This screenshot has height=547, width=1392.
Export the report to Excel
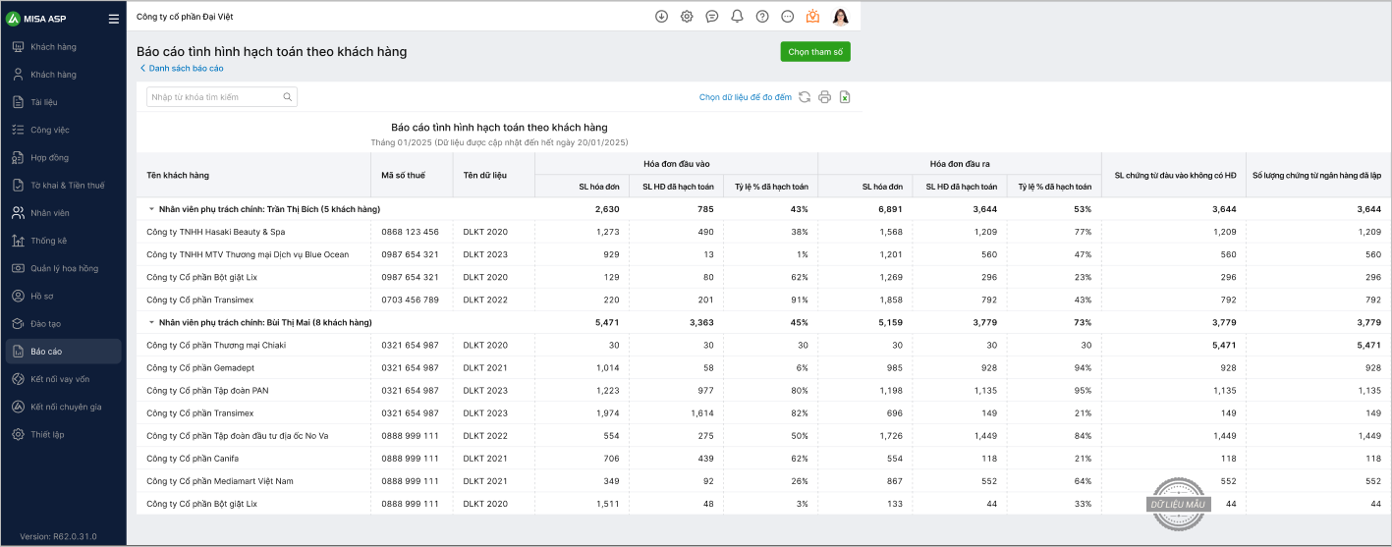click(x=845, y=97)
